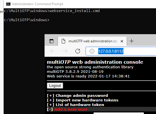
Task: Open a new browser tab
Action: click(131, 41)
